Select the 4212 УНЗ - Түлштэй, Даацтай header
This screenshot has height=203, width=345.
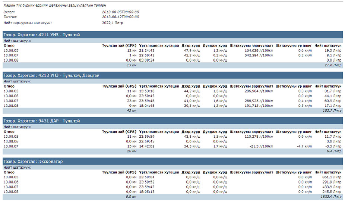(x=51, y=75)
